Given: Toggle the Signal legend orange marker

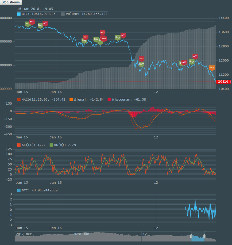Looking at the screenshot, I should coord(71,99).
